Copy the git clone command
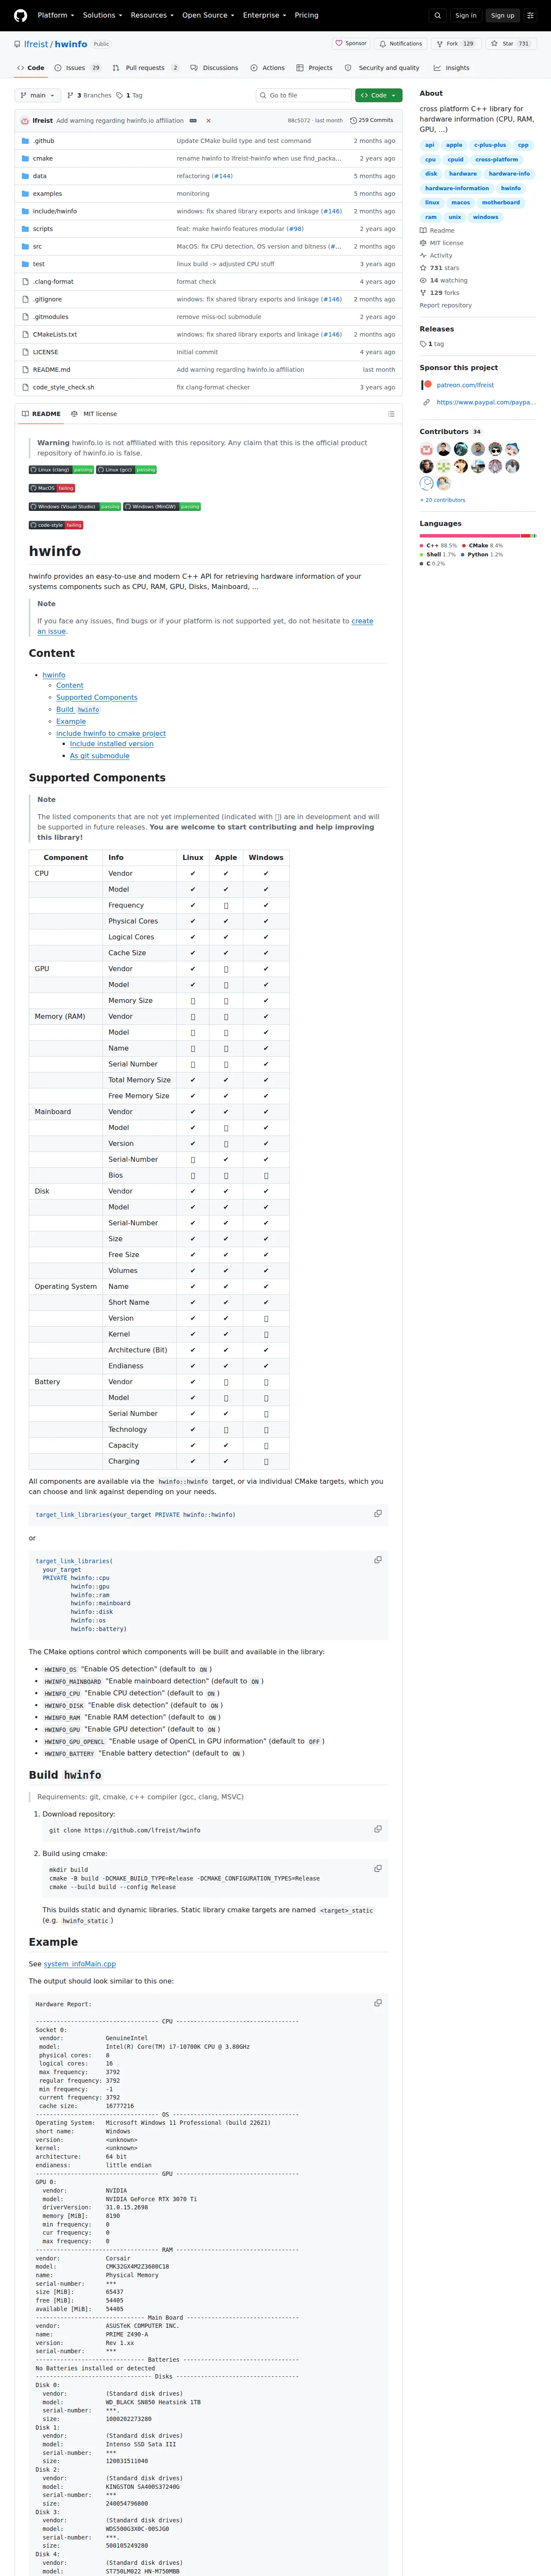 pos(378,1828)
